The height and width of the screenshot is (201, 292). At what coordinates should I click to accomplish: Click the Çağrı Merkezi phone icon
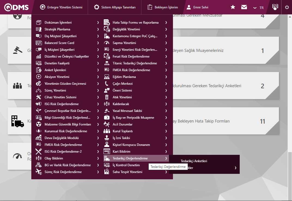click(x=107, y=84)
